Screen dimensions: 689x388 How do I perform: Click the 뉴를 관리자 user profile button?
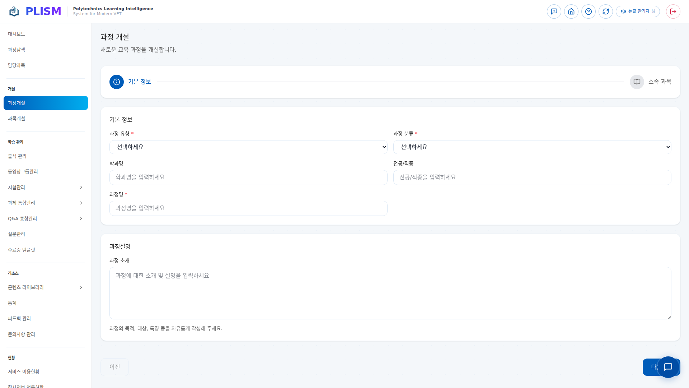pyautogui.click(x=637, y=11)
